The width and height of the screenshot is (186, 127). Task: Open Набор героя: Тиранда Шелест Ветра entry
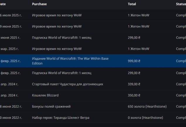click(93, 118)
